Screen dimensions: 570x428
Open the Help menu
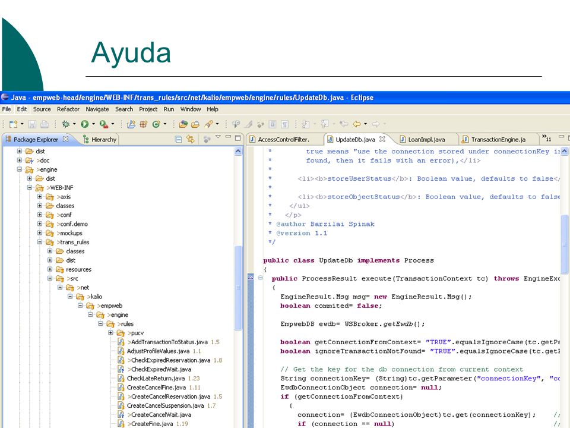pyautogui.click(x=213, y=109)
